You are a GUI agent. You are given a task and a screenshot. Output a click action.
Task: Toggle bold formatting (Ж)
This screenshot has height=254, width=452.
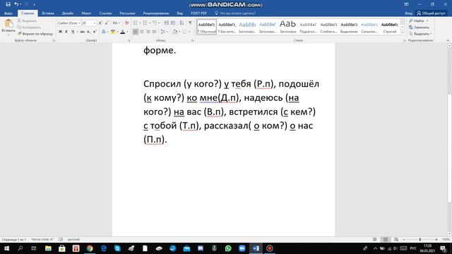pos(60,32)
